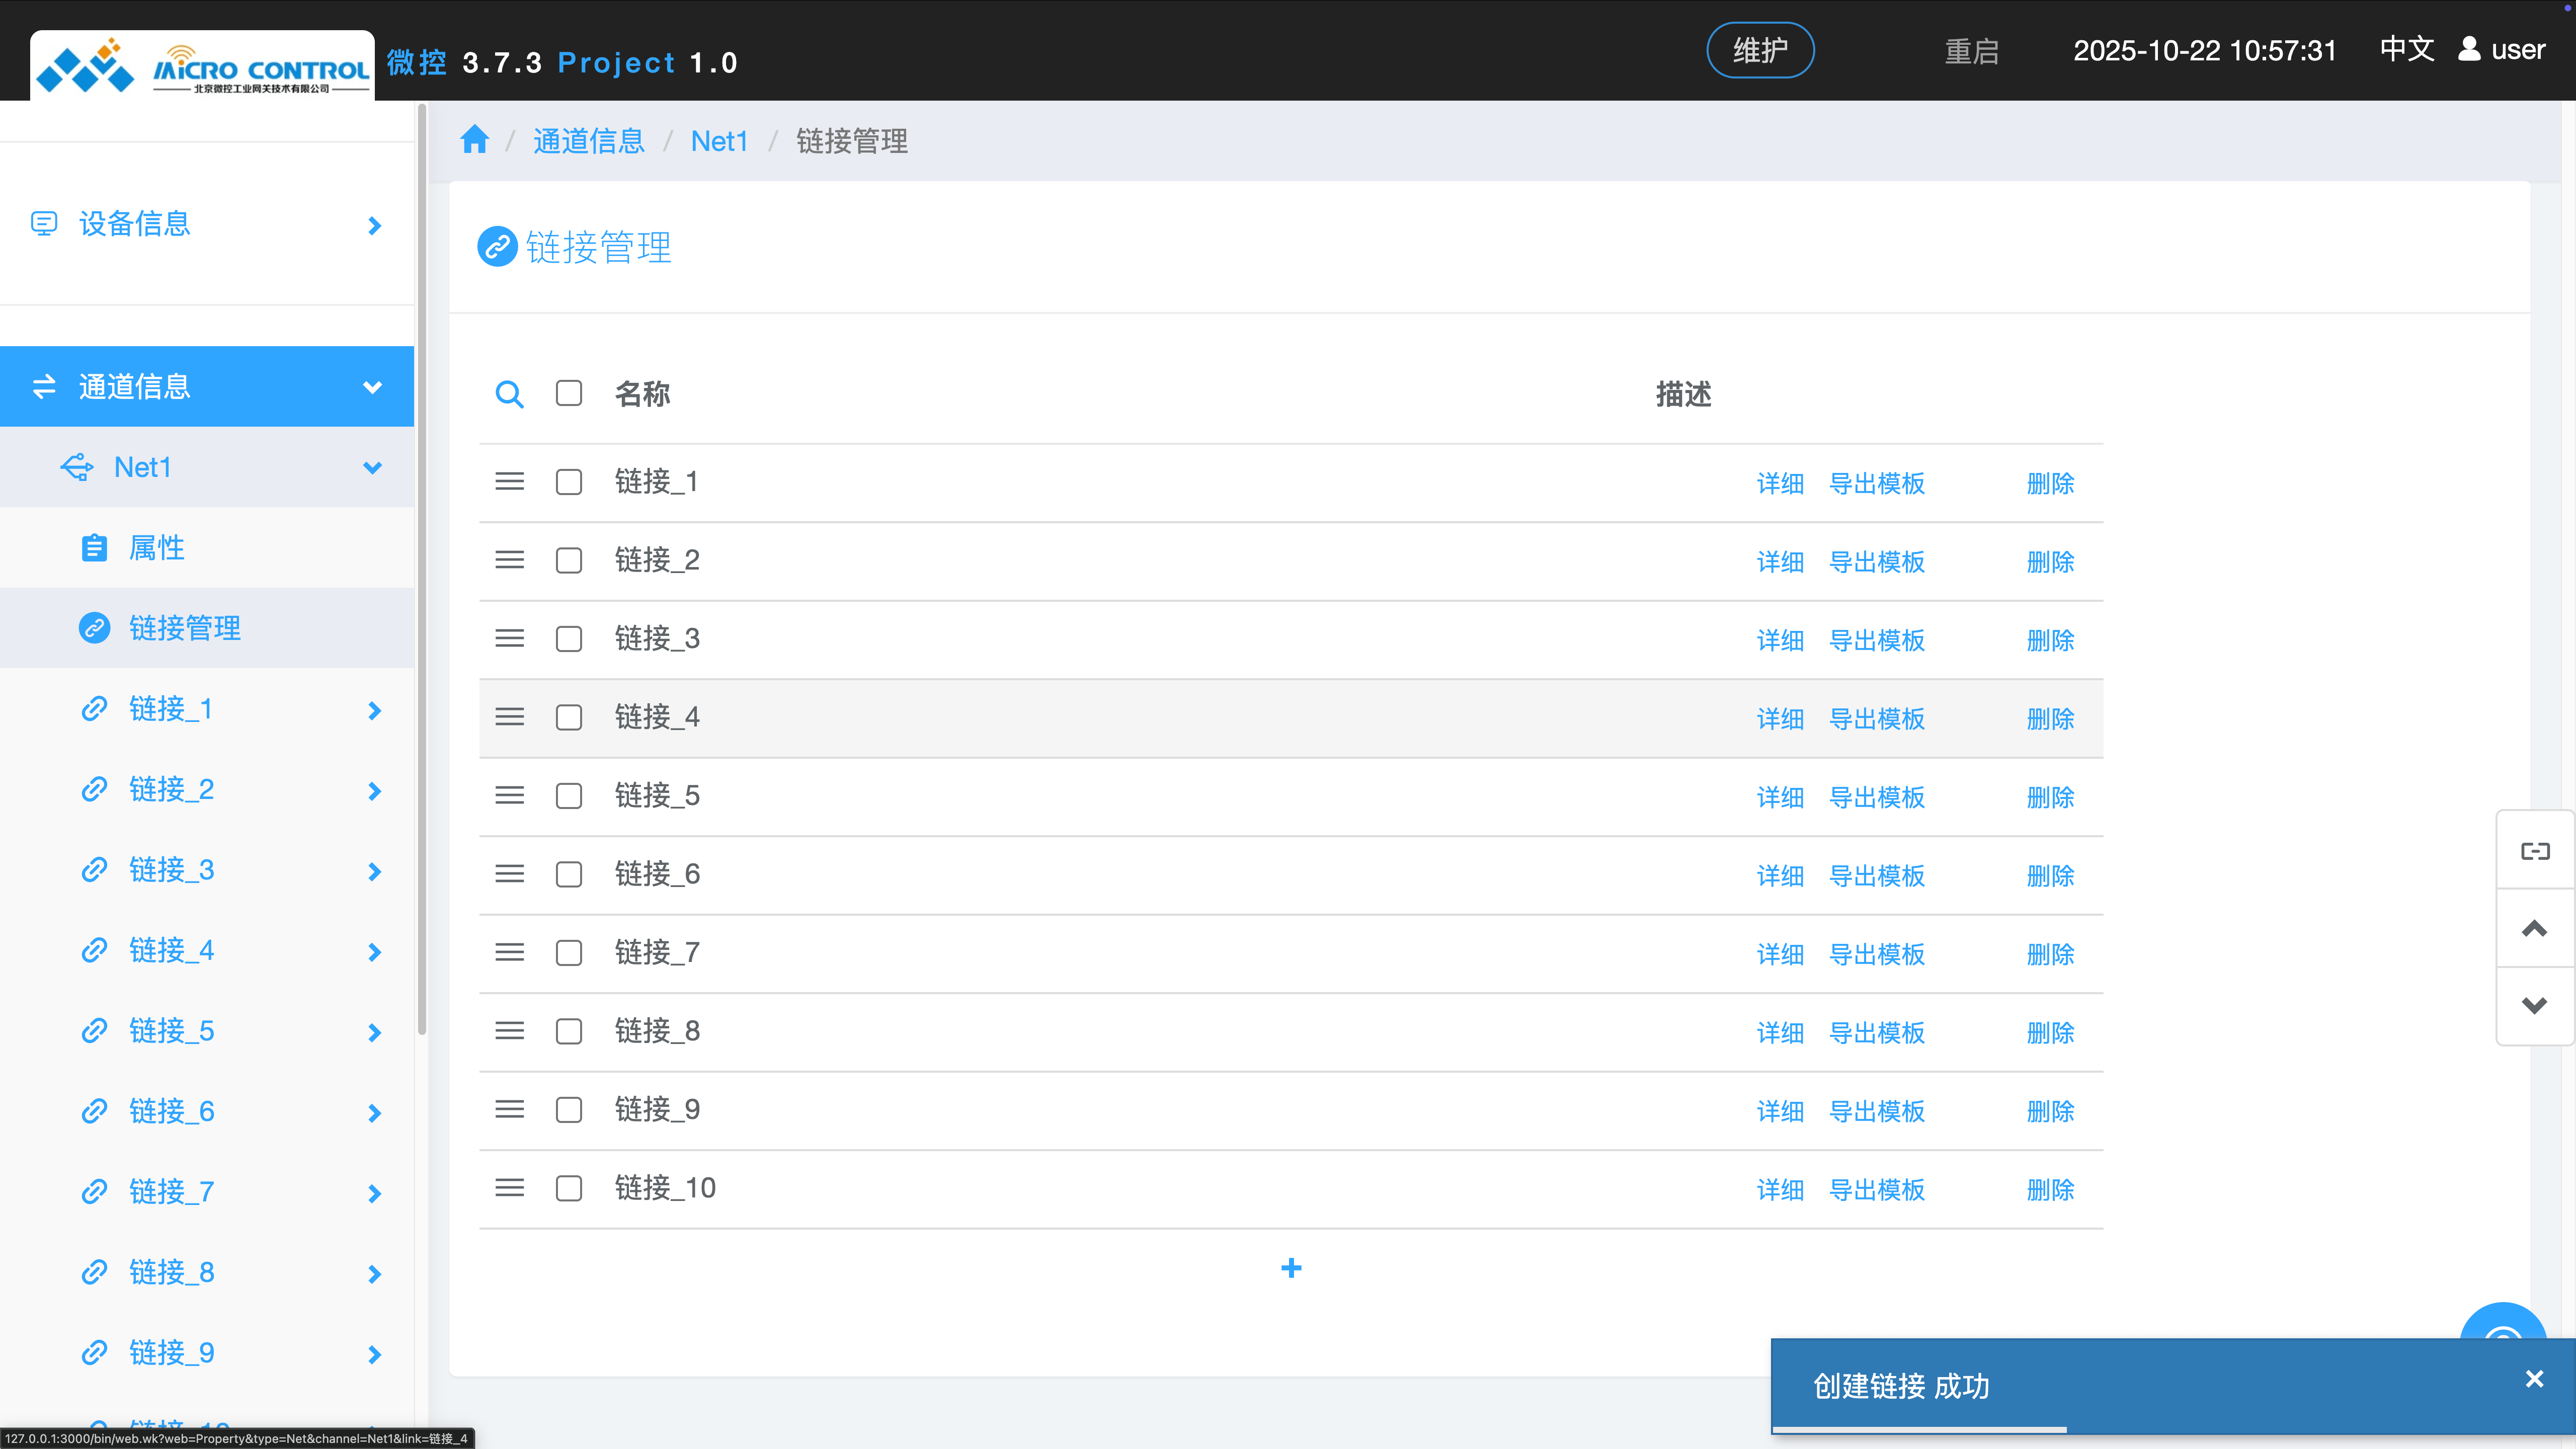This screenshot has height=1449, width=2576.
Task: Click the home icon in breadcrumb
Action: coord(474,140)
